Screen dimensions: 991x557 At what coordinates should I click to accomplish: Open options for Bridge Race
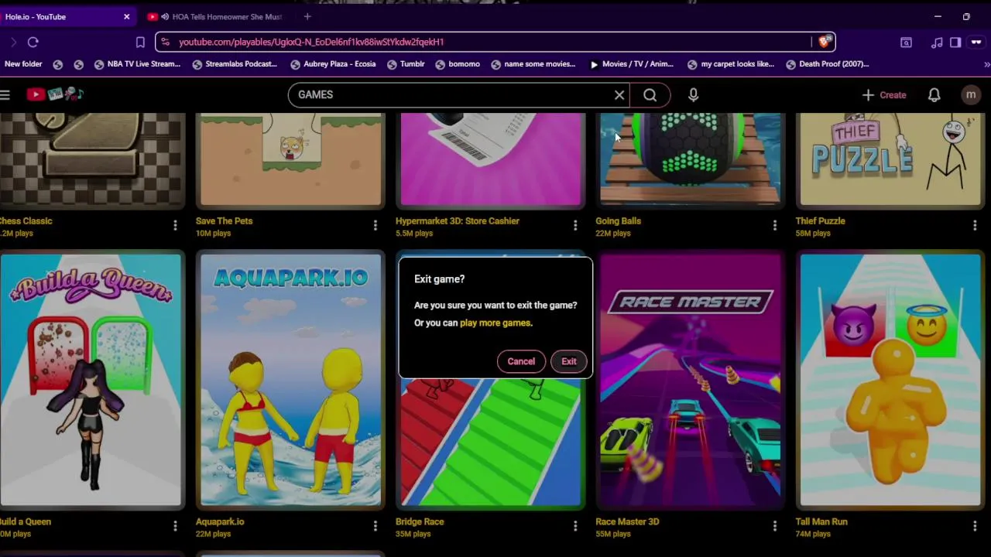pos(575,526)
